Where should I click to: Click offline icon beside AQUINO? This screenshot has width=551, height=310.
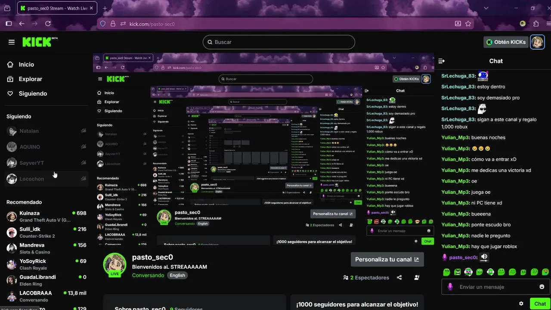(84, 147)
